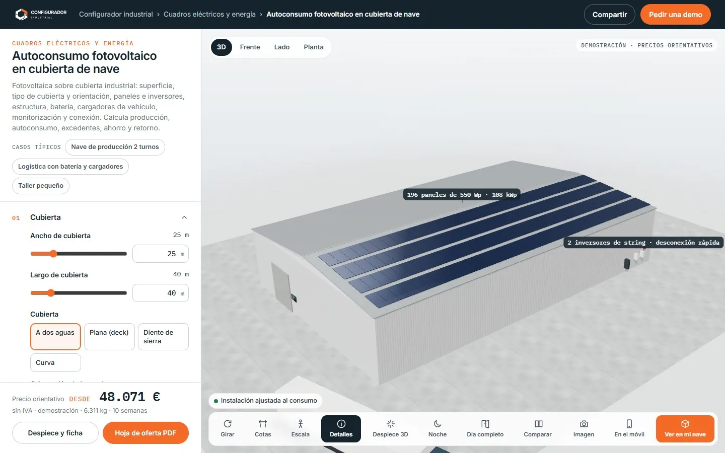Switch to the Planta view tab
The image size is (725, 453).
[314, 47]
